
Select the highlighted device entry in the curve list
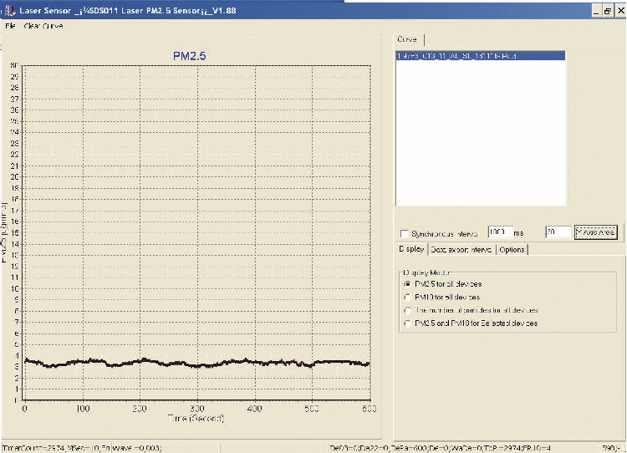(481, 55)
